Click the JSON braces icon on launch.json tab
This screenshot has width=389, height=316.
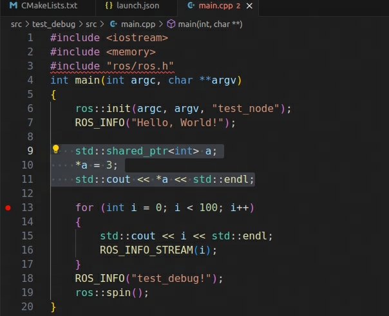(109, 5)
